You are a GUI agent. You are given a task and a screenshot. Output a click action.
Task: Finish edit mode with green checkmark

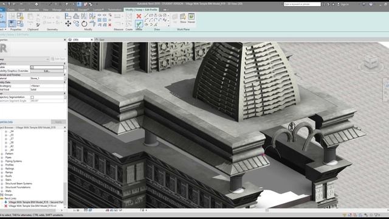(x=139, y=24)
